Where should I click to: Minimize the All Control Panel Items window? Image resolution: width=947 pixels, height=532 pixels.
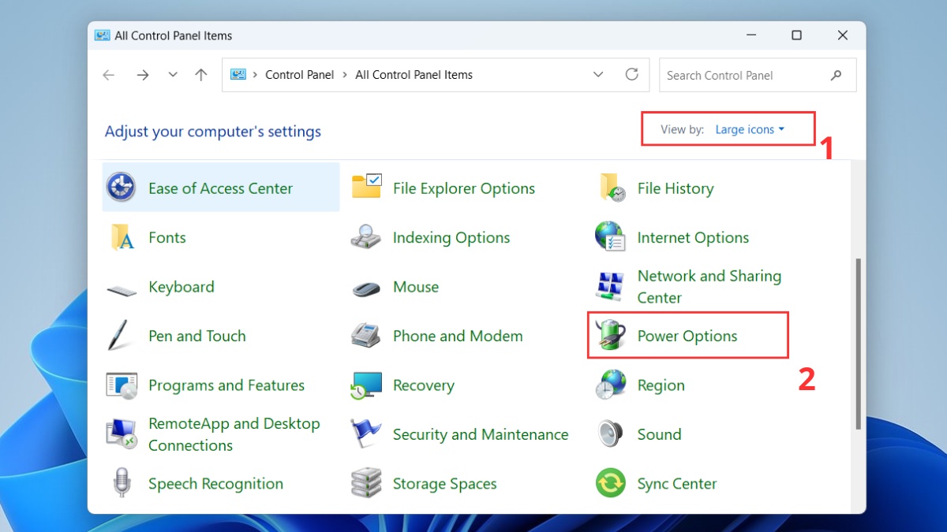pos(751,35)
